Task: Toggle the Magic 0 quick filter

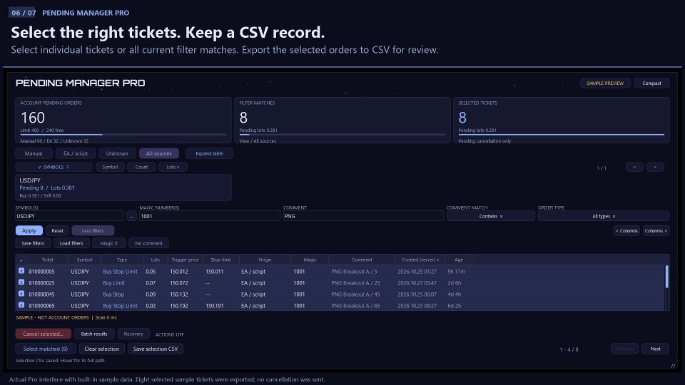Action: (108, 243)
